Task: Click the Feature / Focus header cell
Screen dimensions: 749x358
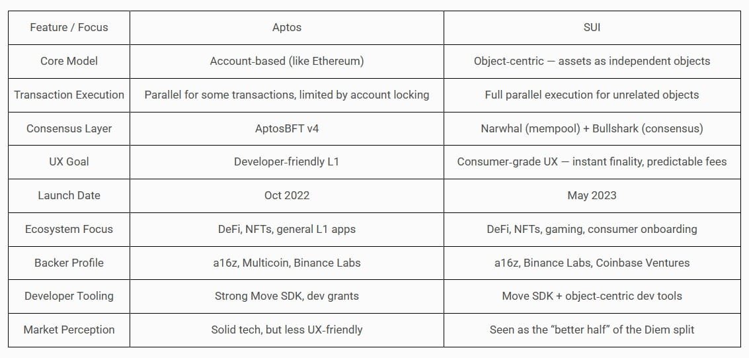Action: [x=69, y=28]
